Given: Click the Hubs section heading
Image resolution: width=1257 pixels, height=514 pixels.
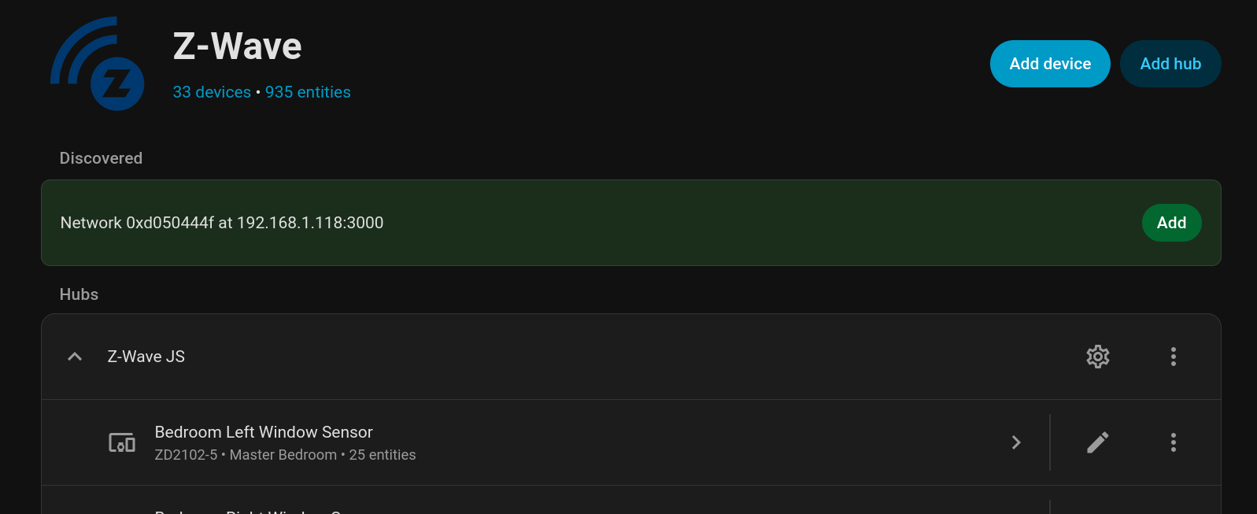Looking at the screenshot, I should pos(79,294).
